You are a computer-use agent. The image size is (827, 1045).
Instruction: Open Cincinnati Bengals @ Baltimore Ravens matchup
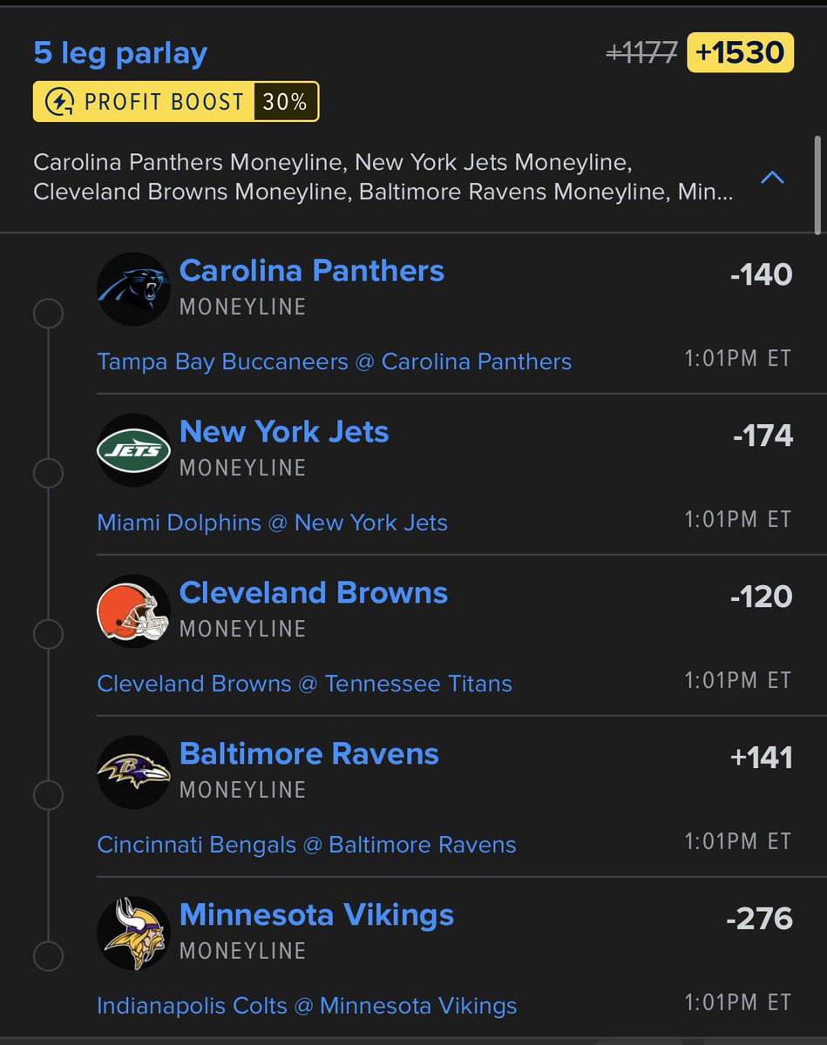click(x=307, y=845)
